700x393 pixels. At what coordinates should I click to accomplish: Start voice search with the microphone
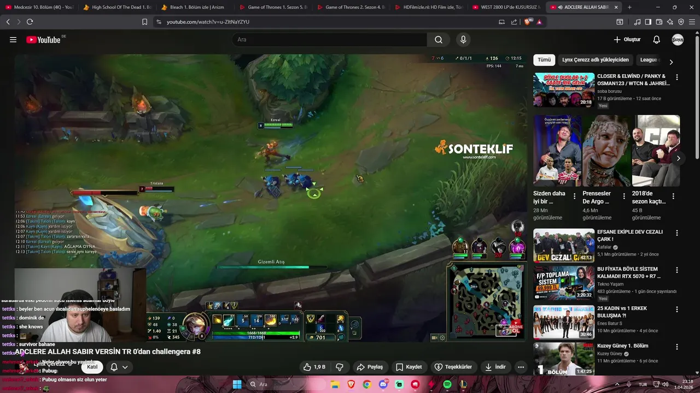tap(463, 39)
